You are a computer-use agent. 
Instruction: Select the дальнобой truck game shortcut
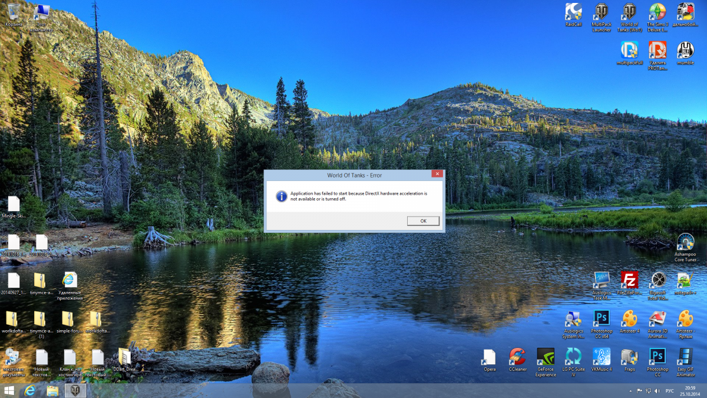click(x=685, y=16)
